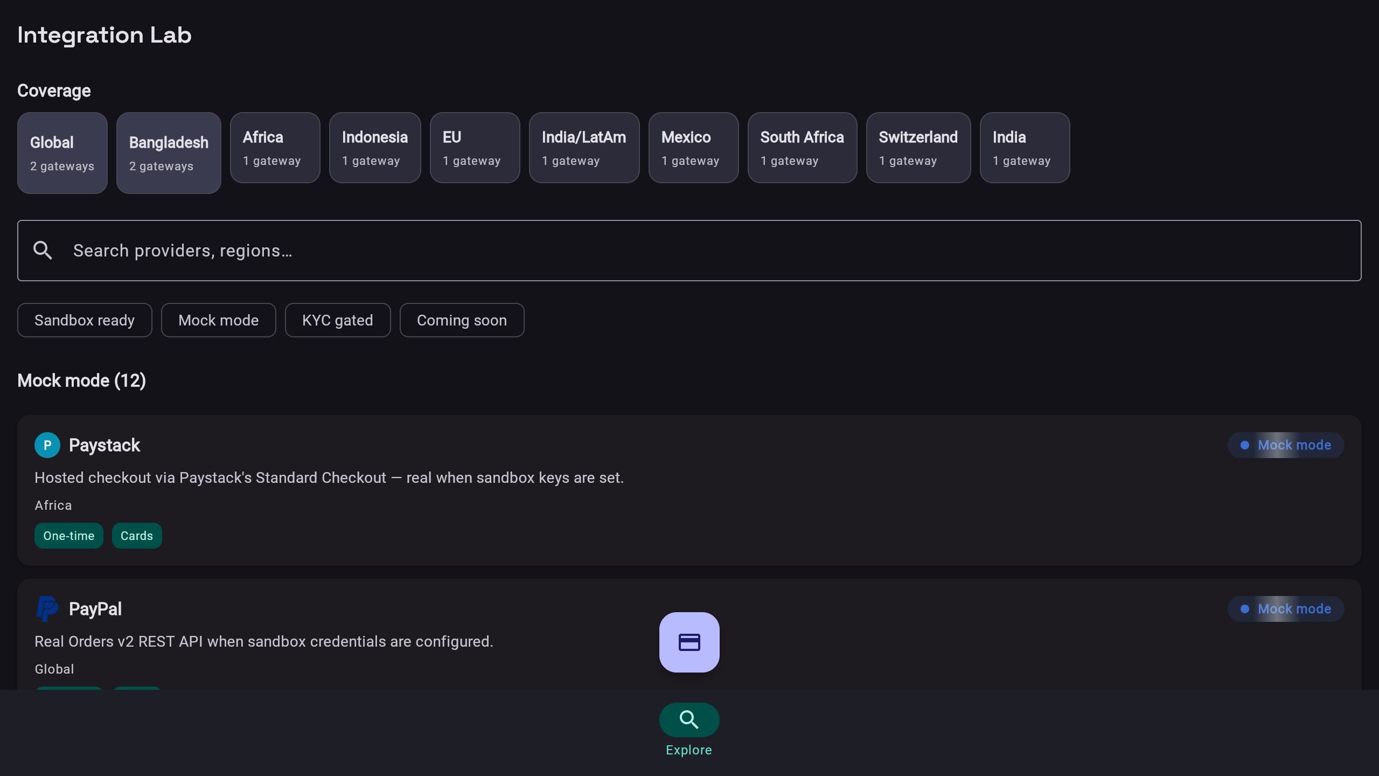1379x776 pixels.
Task: Select the EU coverage card
Action: 475,148
